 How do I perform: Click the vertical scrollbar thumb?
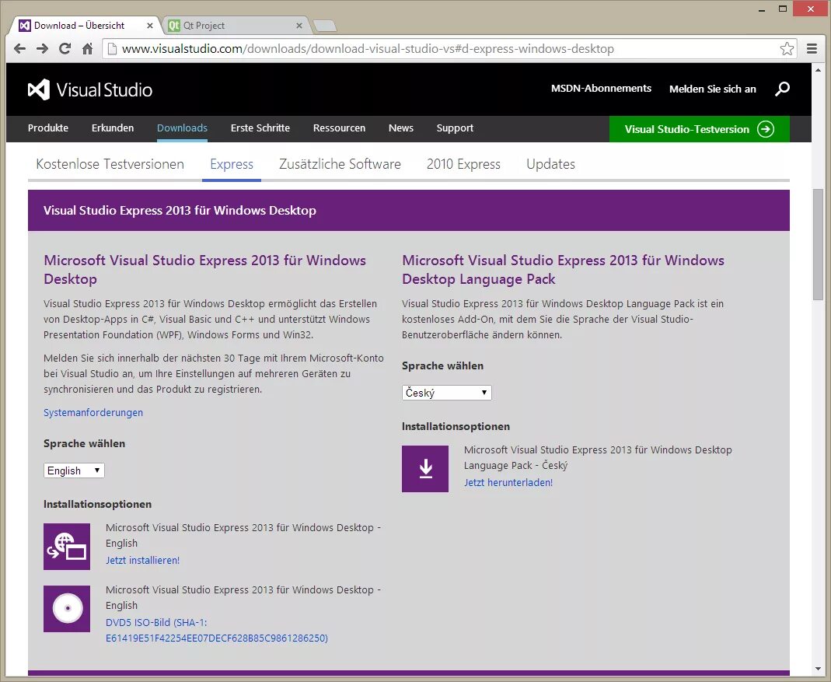pos(818,244)
